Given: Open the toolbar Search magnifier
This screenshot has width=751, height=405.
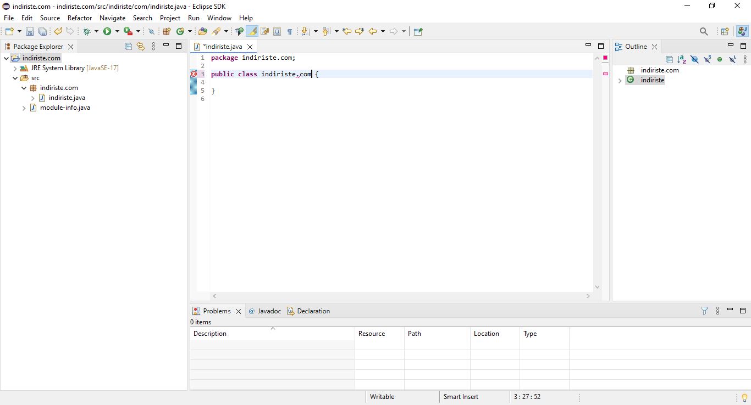Looking at the screenshot, I should [x=704, y=31].
